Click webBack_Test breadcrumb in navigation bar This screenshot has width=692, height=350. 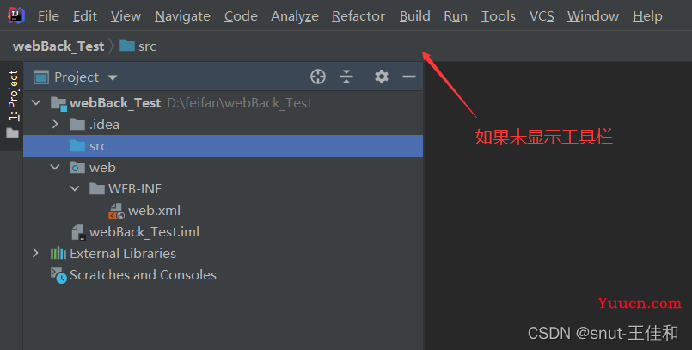[58, 46]
